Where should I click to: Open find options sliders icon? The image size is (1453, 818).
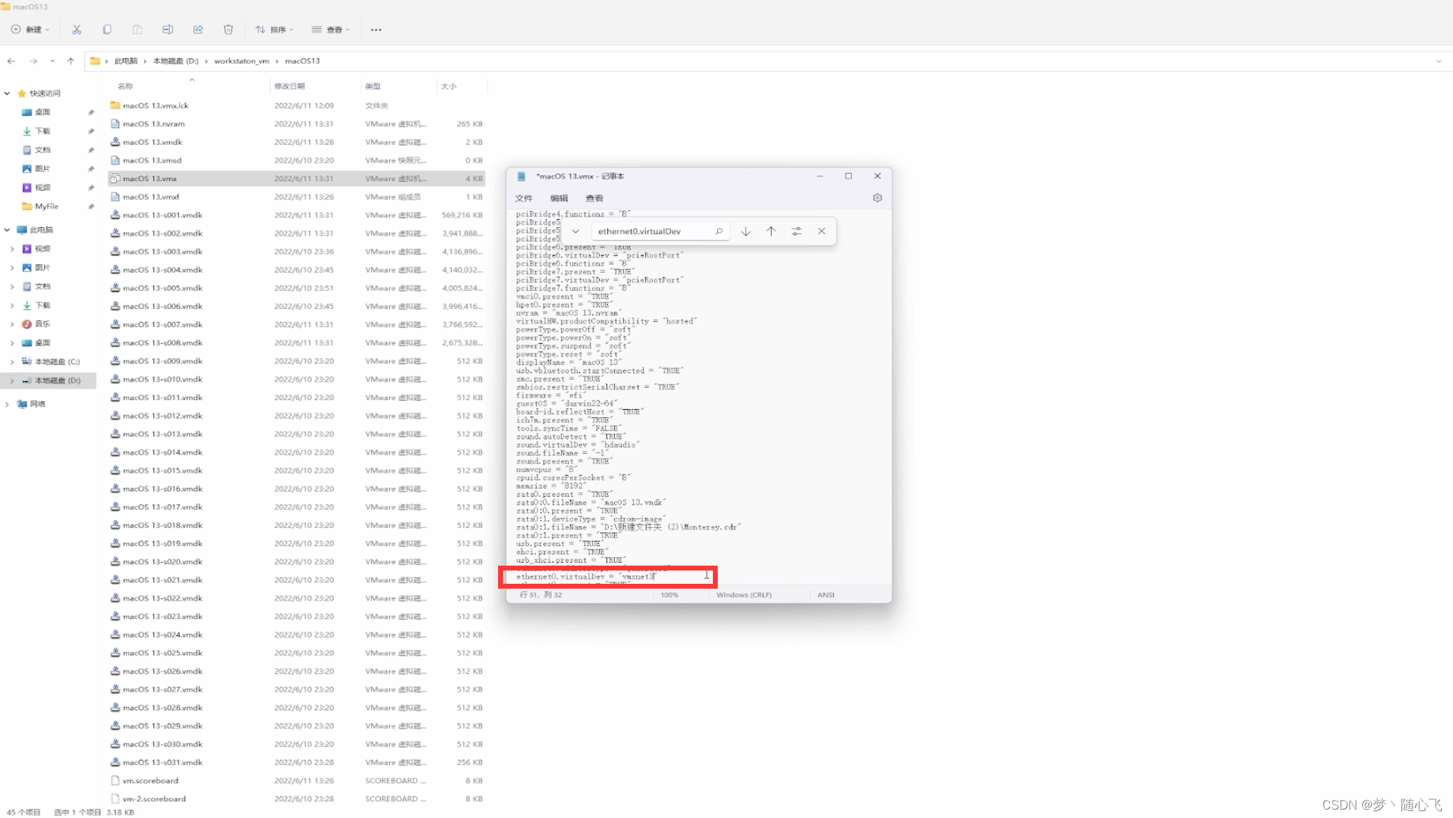click(x=796, y=231)
